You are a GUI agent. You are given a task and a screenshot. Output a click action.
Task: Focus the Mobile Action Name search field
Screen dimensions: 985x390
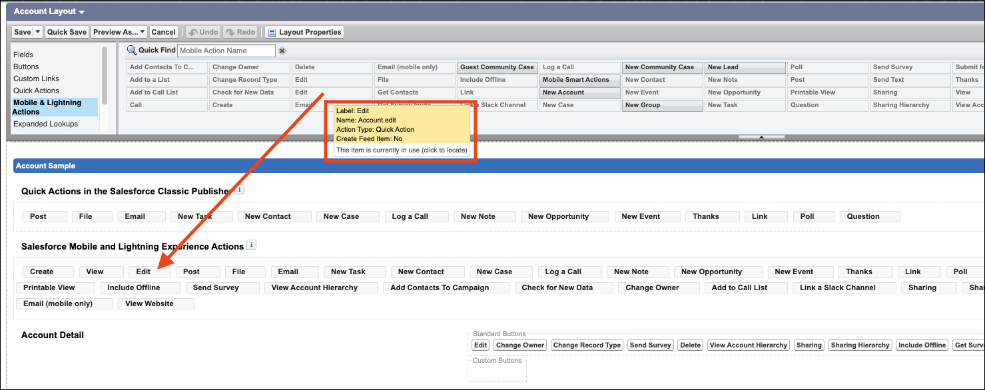(226, 51)
